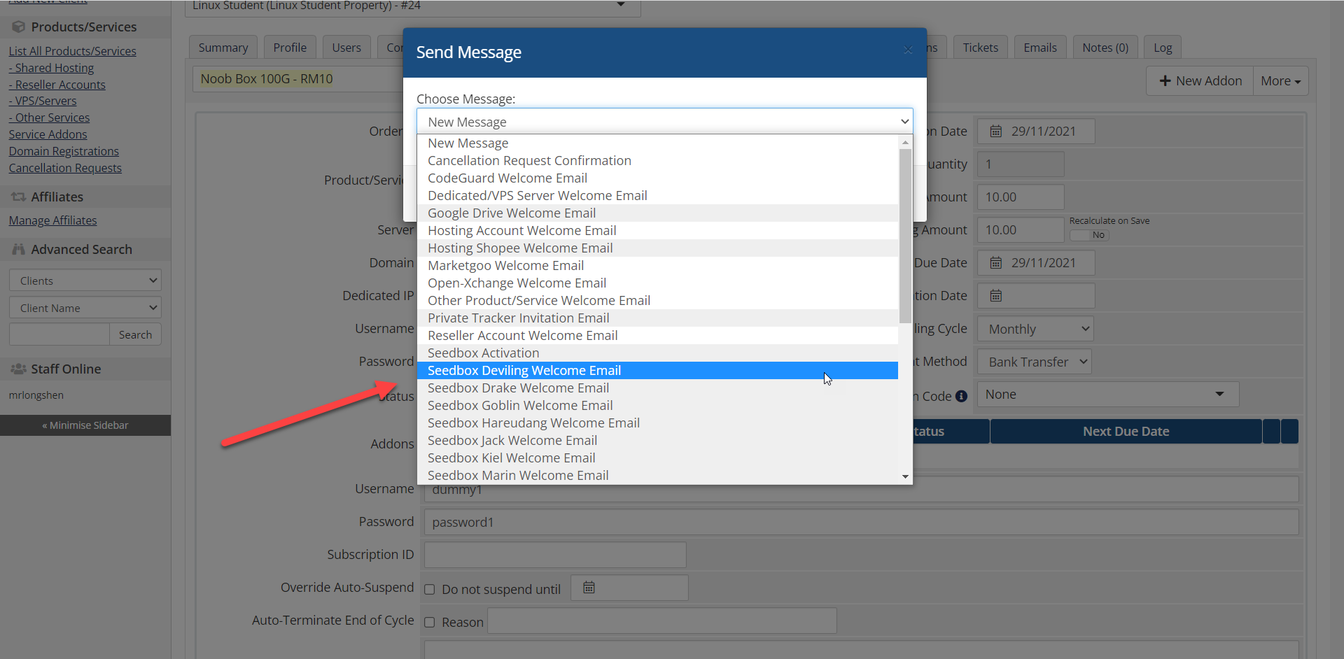Select New Message list option
This screenshot has height=659, width=1344.
pyautogui.click(x=658, y=143)
